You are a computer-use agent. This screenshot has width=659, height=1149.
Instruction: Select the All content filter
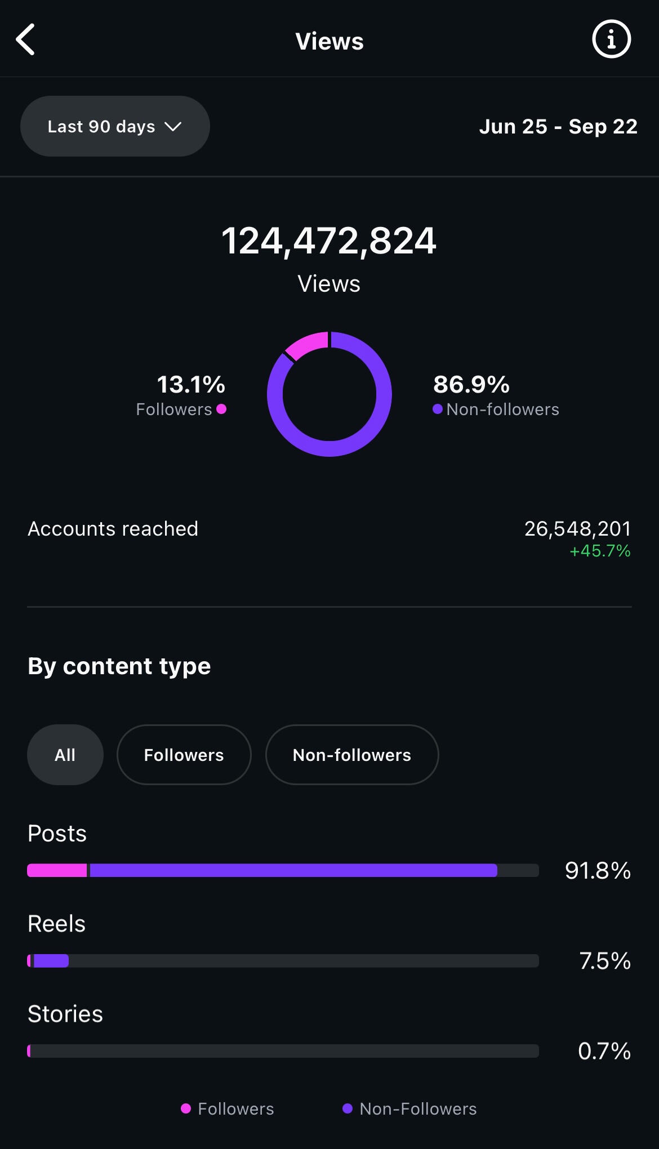click(65, 755)
